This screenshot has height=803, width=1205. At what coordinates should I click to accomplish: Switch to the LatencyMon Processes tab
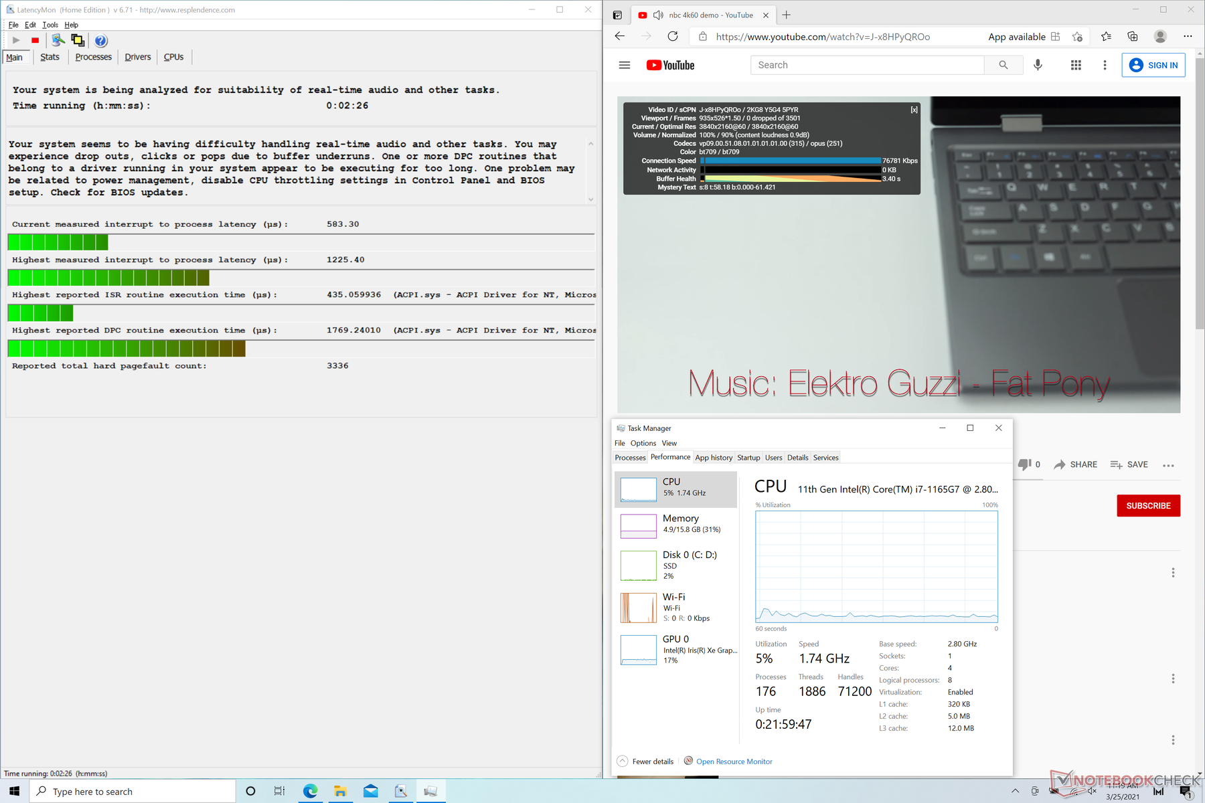click(94, 57)
